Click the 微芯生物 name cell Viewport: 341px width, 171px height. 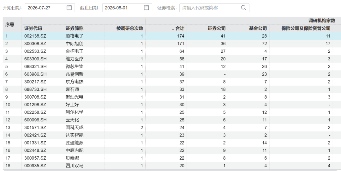75,67
